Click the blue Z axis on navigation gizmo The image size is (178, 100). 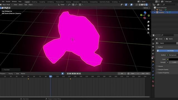click(x=145, y=12)
